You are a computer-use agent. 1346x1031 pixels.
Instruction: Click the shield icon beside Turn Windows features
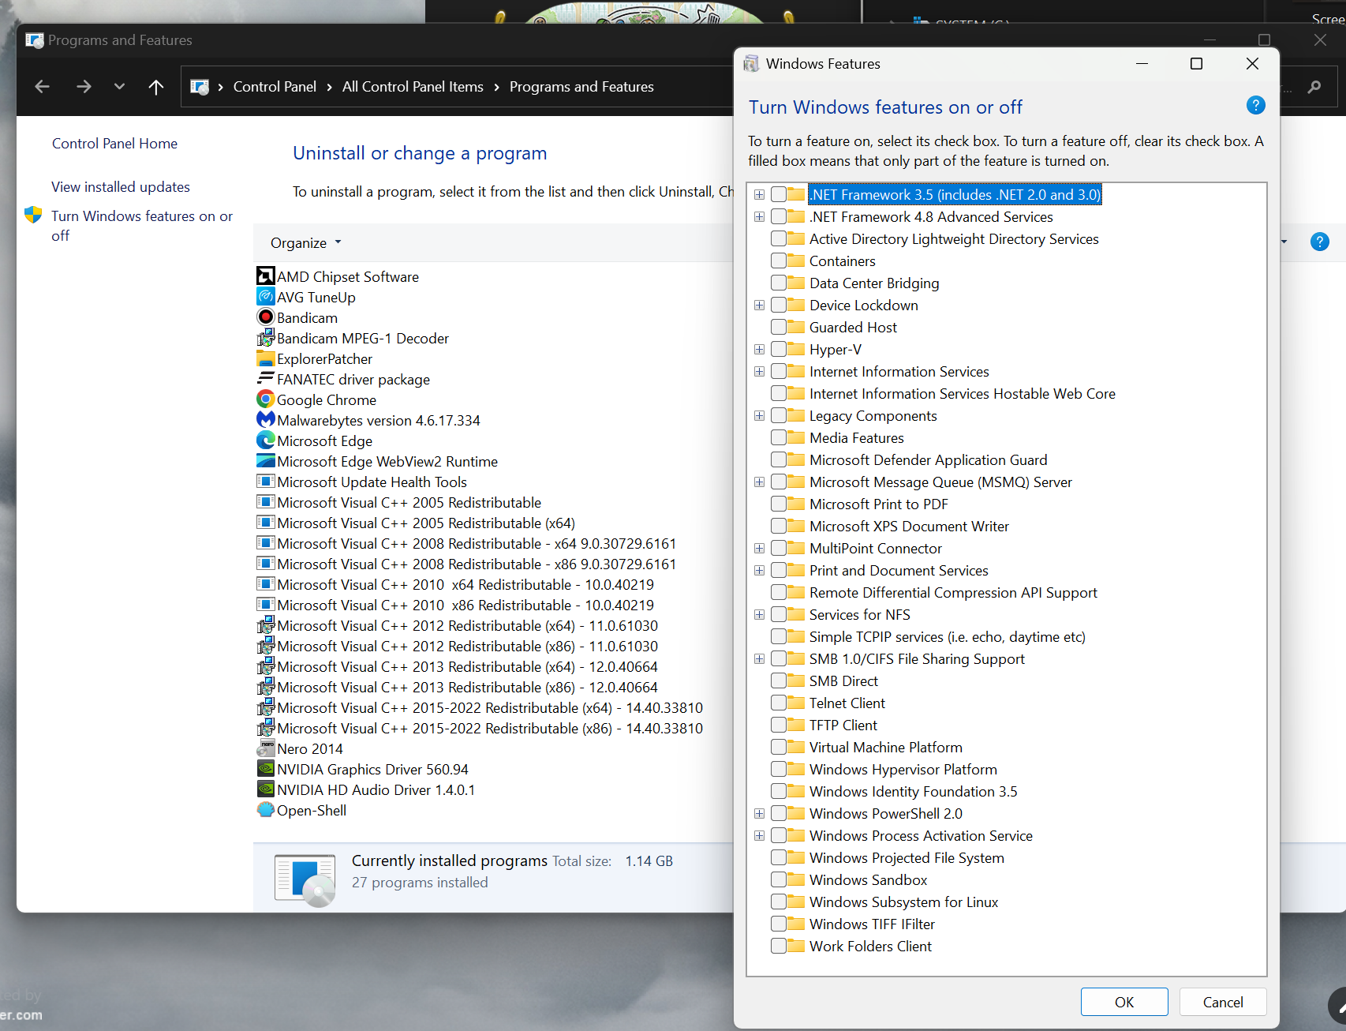[x=33, y=215]
